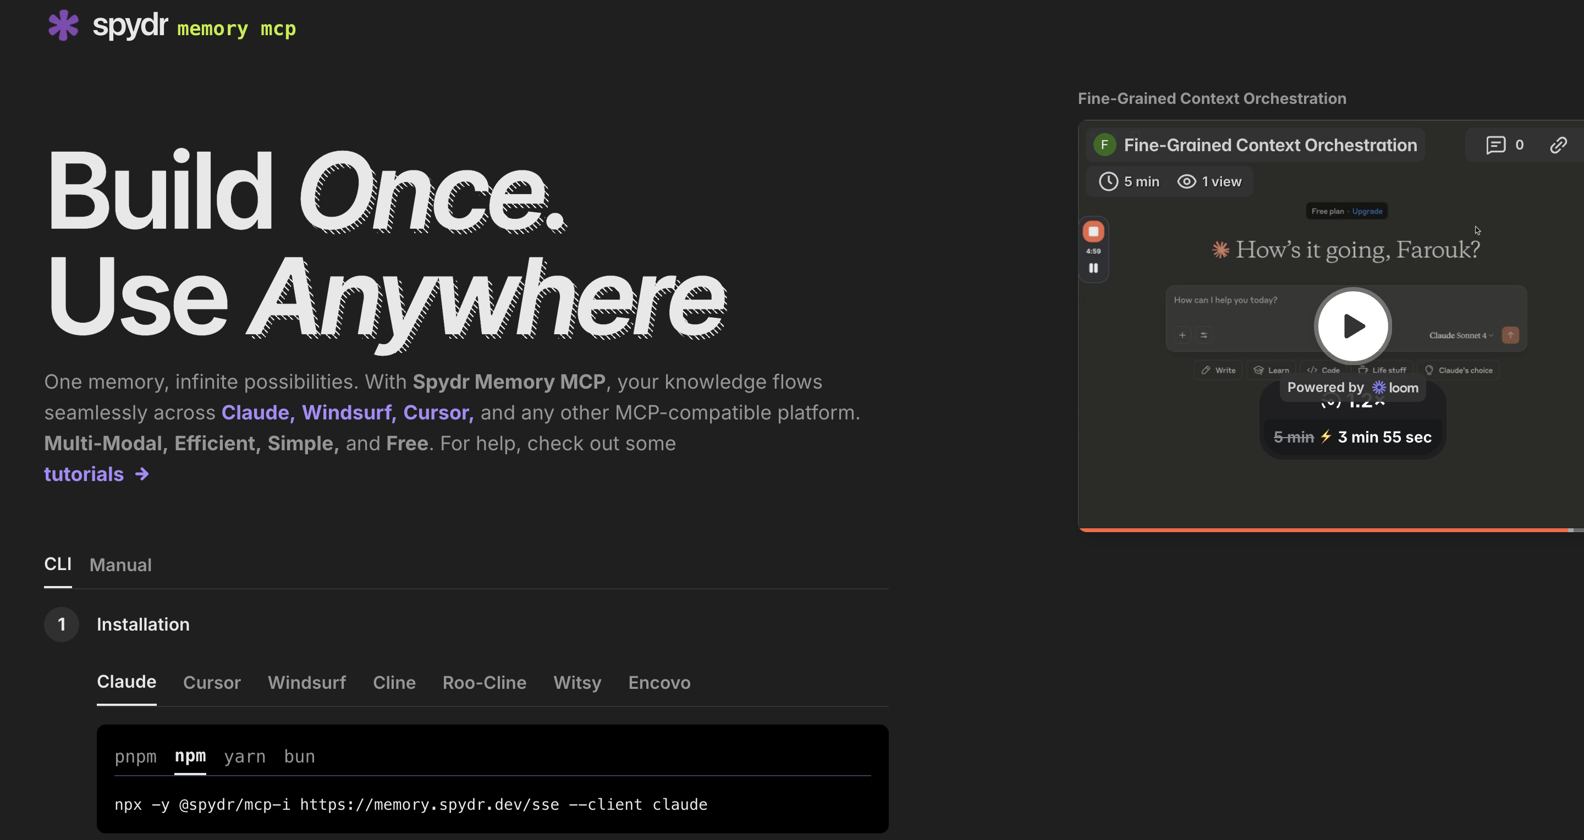Viewport: 1584px width, 840px height.
Task: Select the Cline client tab
Action: [394, 683]
